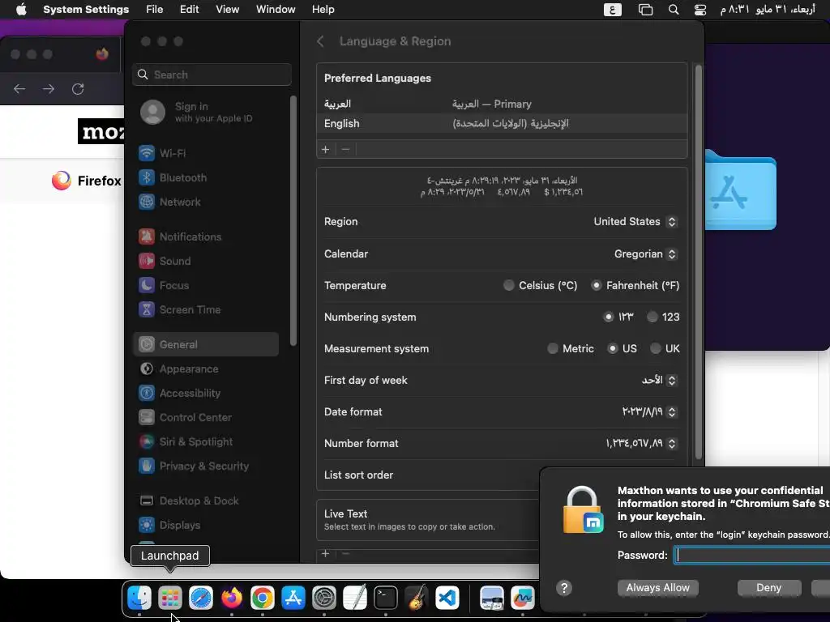Viewport: 830px width, 622px height.
Task: Select US measurement system
Action: [613, 348]
